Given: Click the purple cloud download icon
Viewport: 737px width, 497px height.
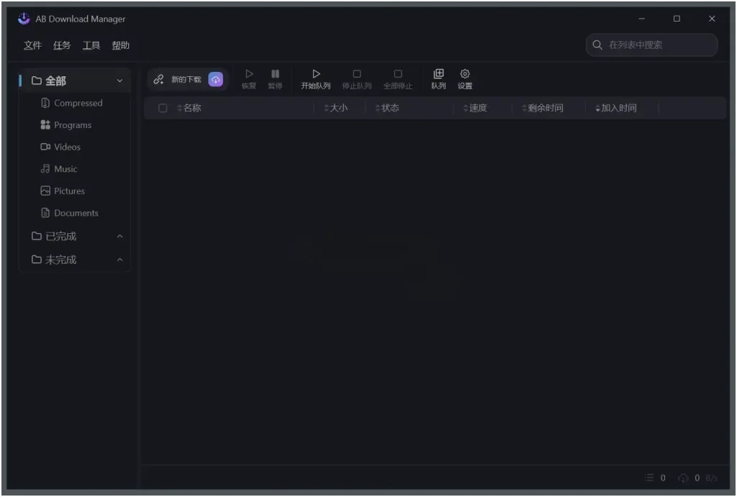Looking at the screenshot, I should pyautogui.click(x=215, y=79).
